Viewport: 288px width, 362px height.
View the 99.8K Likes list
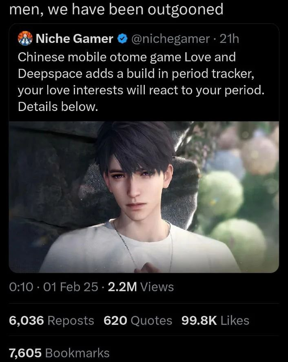215,320
